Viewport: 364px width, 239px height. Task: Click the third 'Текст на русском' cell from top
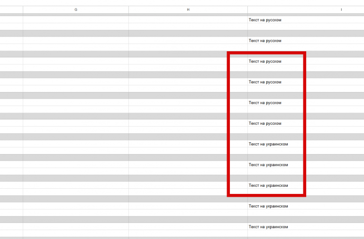tap(306, 61)
